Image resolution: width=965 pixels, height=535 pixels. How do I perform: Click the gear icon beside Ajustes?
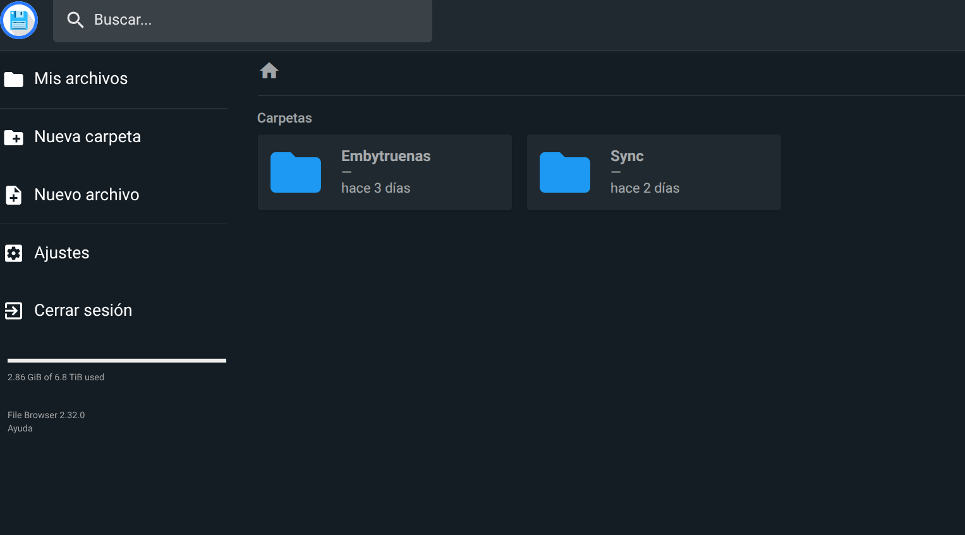click(14, 253)
